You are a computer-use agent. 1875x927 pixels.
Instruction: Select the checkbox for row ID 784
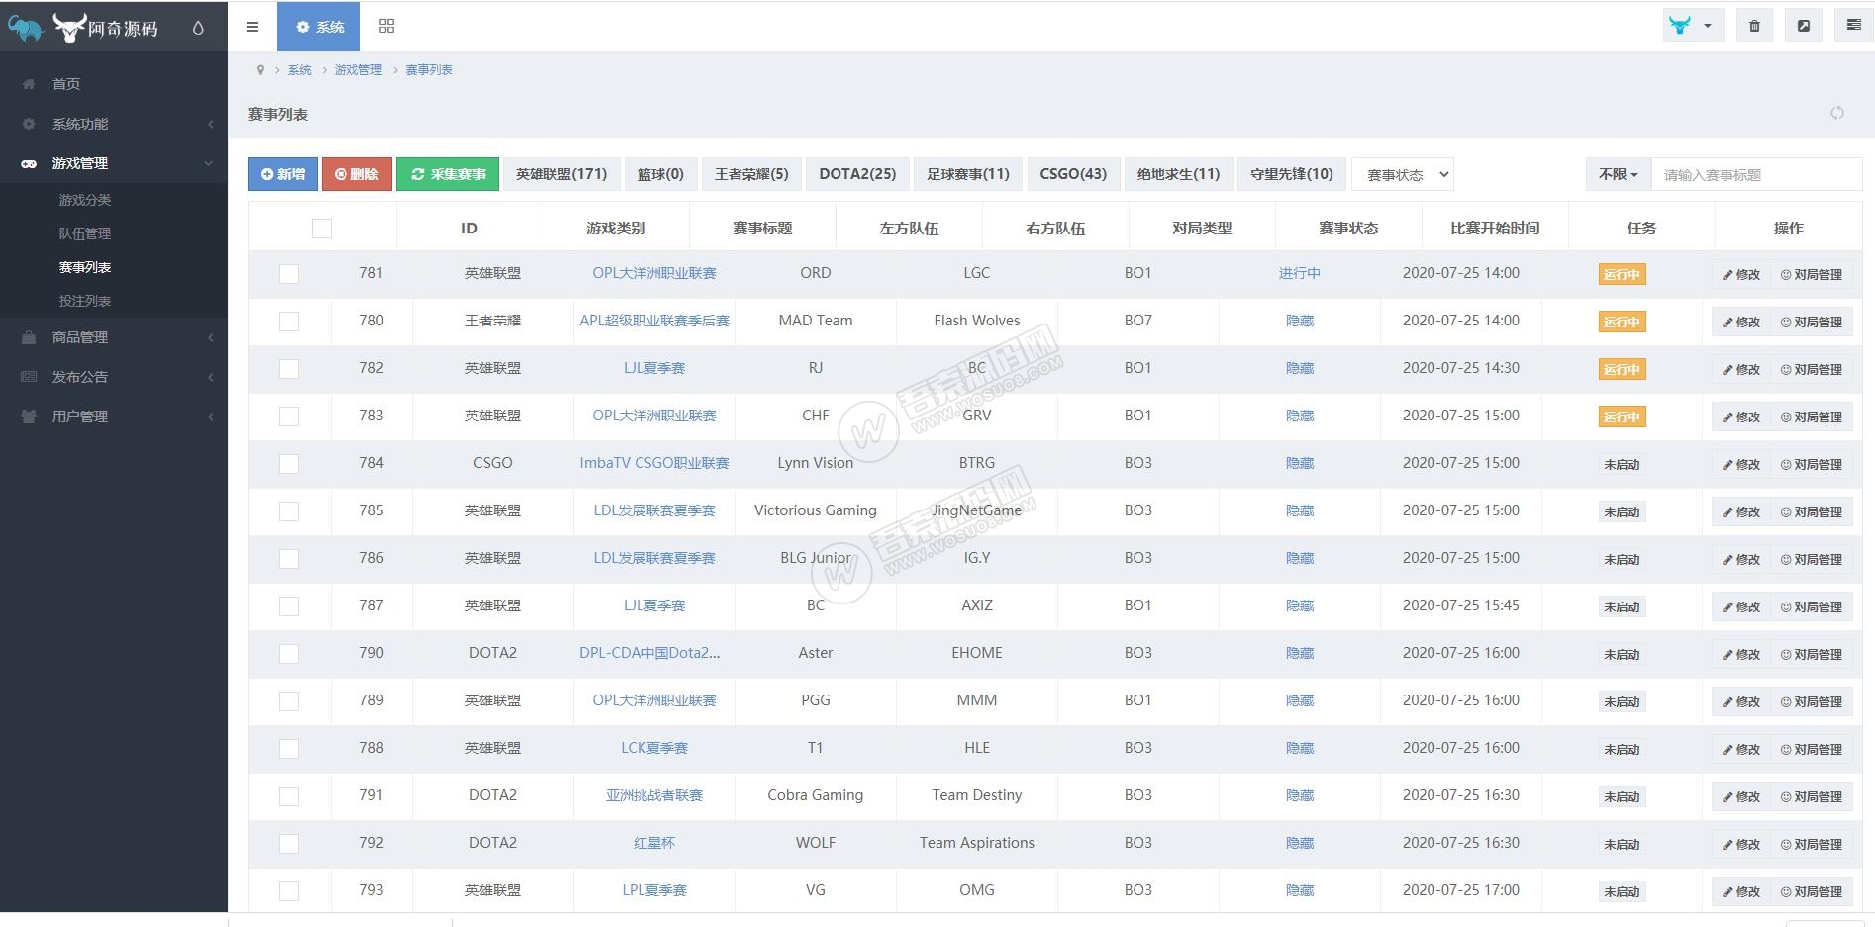click(x=289, y=464)
